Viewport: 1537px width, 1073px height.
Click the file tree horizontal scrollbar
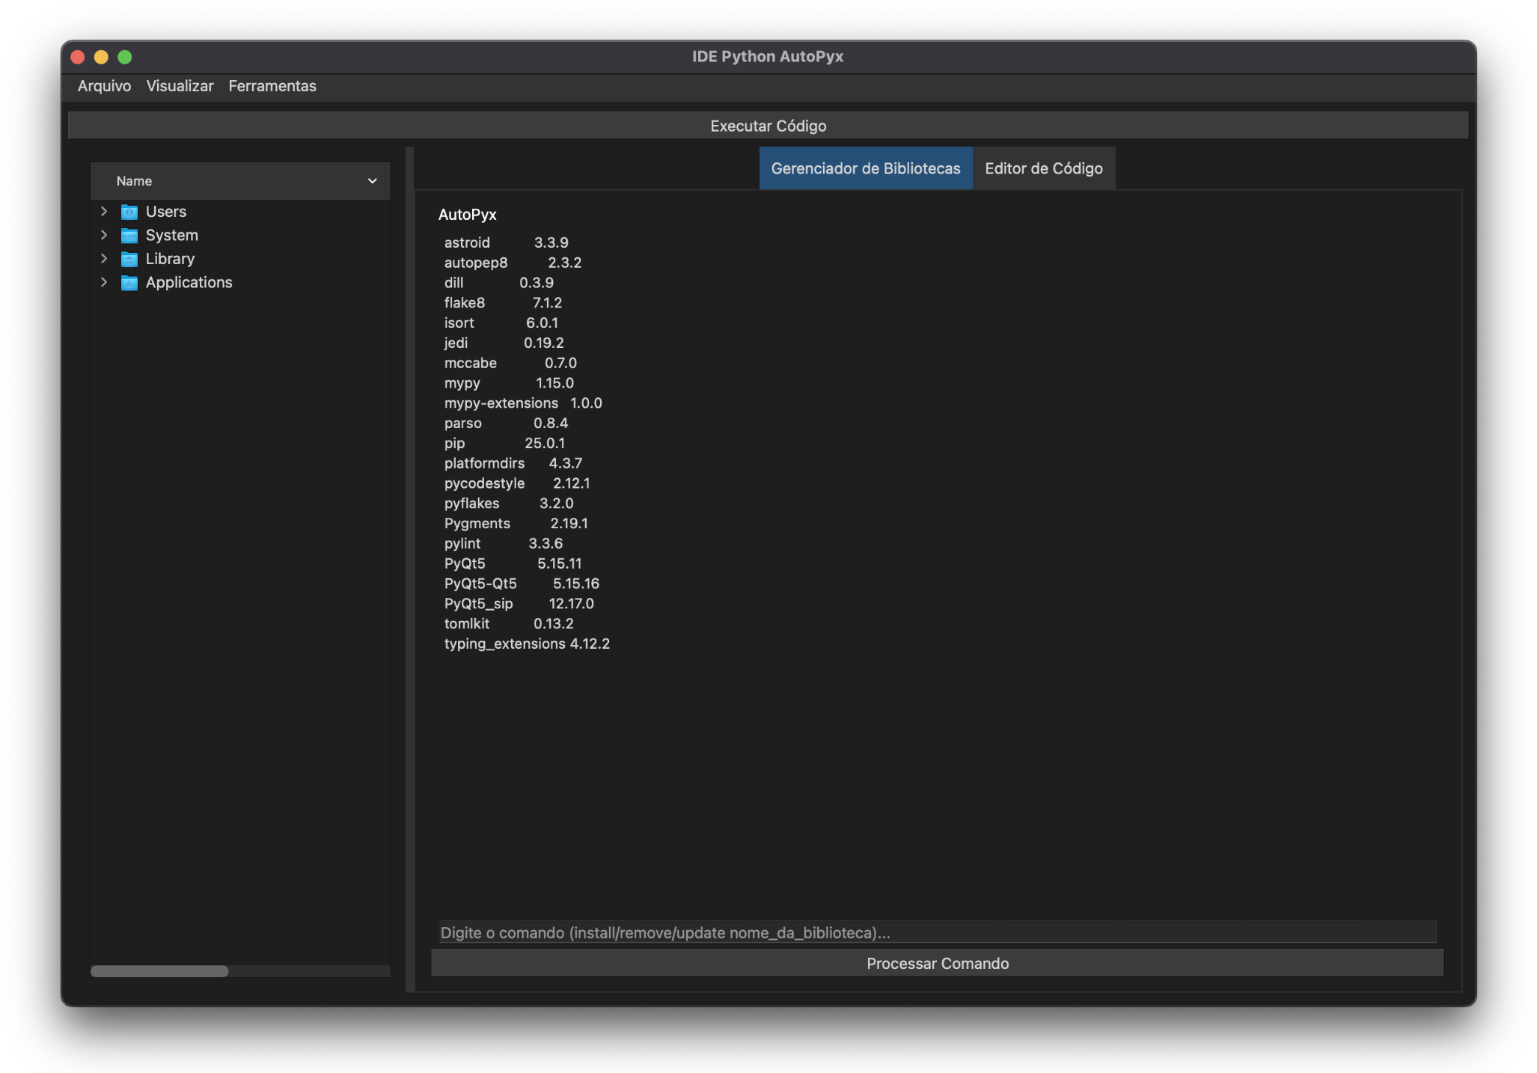(x=159, y=971)
